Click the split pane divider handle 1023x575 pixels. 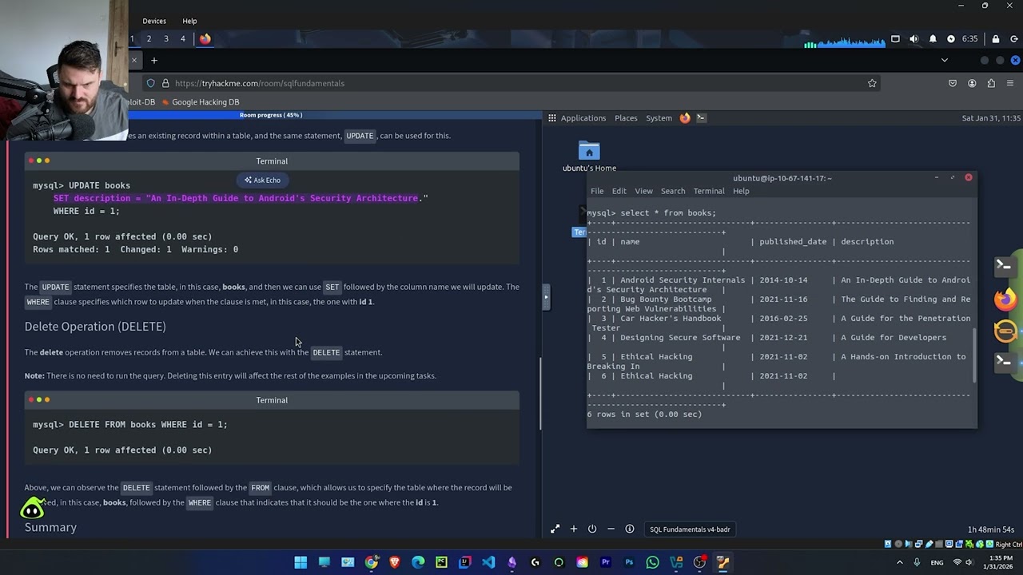[546, 297]
